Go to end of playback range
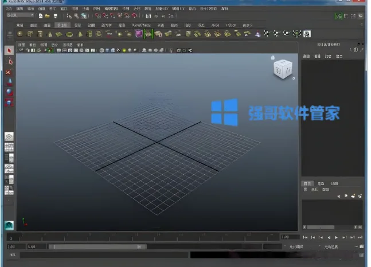This screenshot has width=371, height=267. coord(360,237)
